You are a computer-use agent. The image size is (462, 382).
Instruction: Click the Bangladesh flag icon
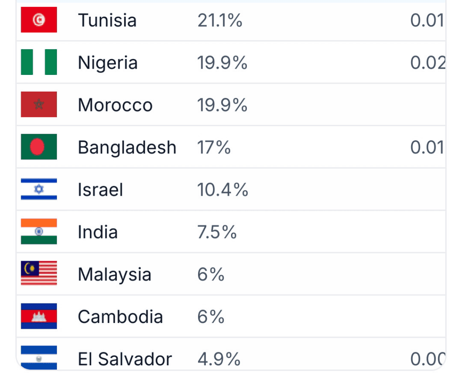[39, 147]
